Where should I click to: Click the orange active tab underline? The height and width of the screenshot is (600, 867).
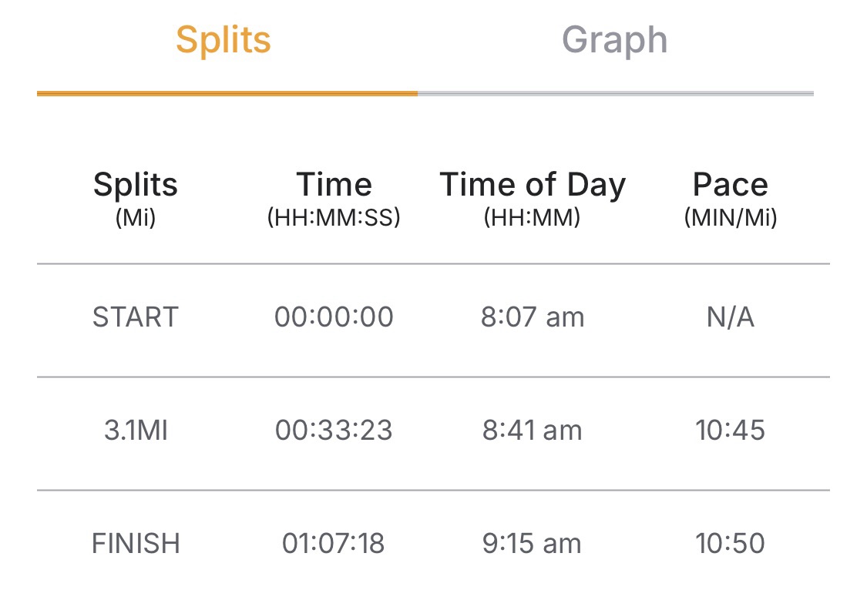coord(227,93)
